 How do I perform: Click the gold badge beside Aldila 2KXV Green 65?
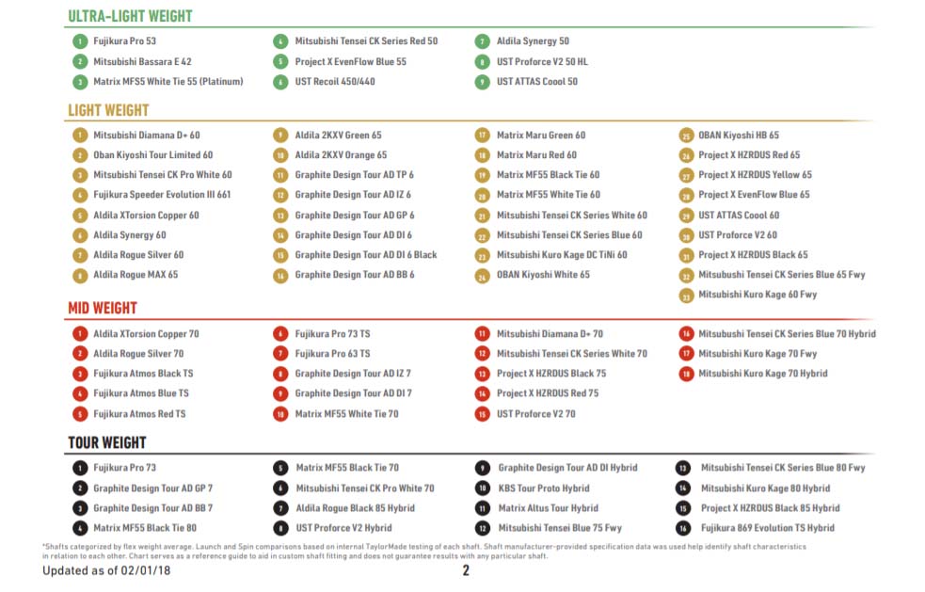click(280, 136)
